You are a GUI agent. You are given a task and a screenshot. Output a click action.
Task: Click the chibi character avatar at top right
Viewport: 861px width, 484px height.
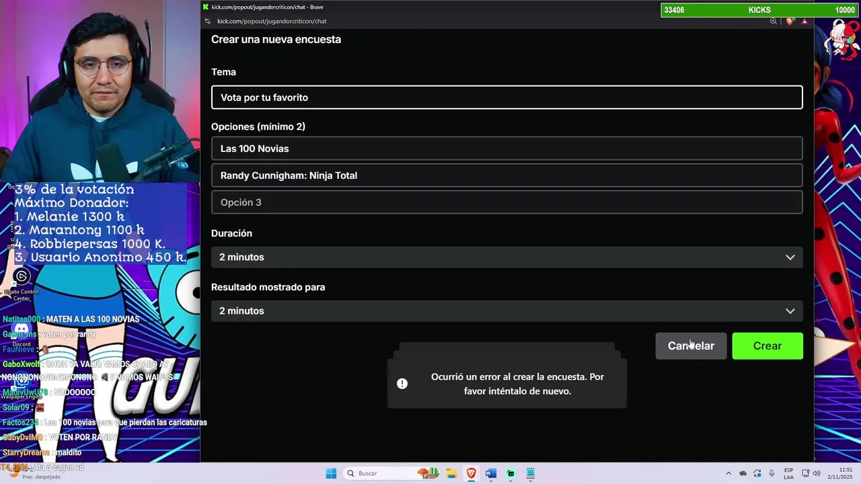click(x=842, y=38)
